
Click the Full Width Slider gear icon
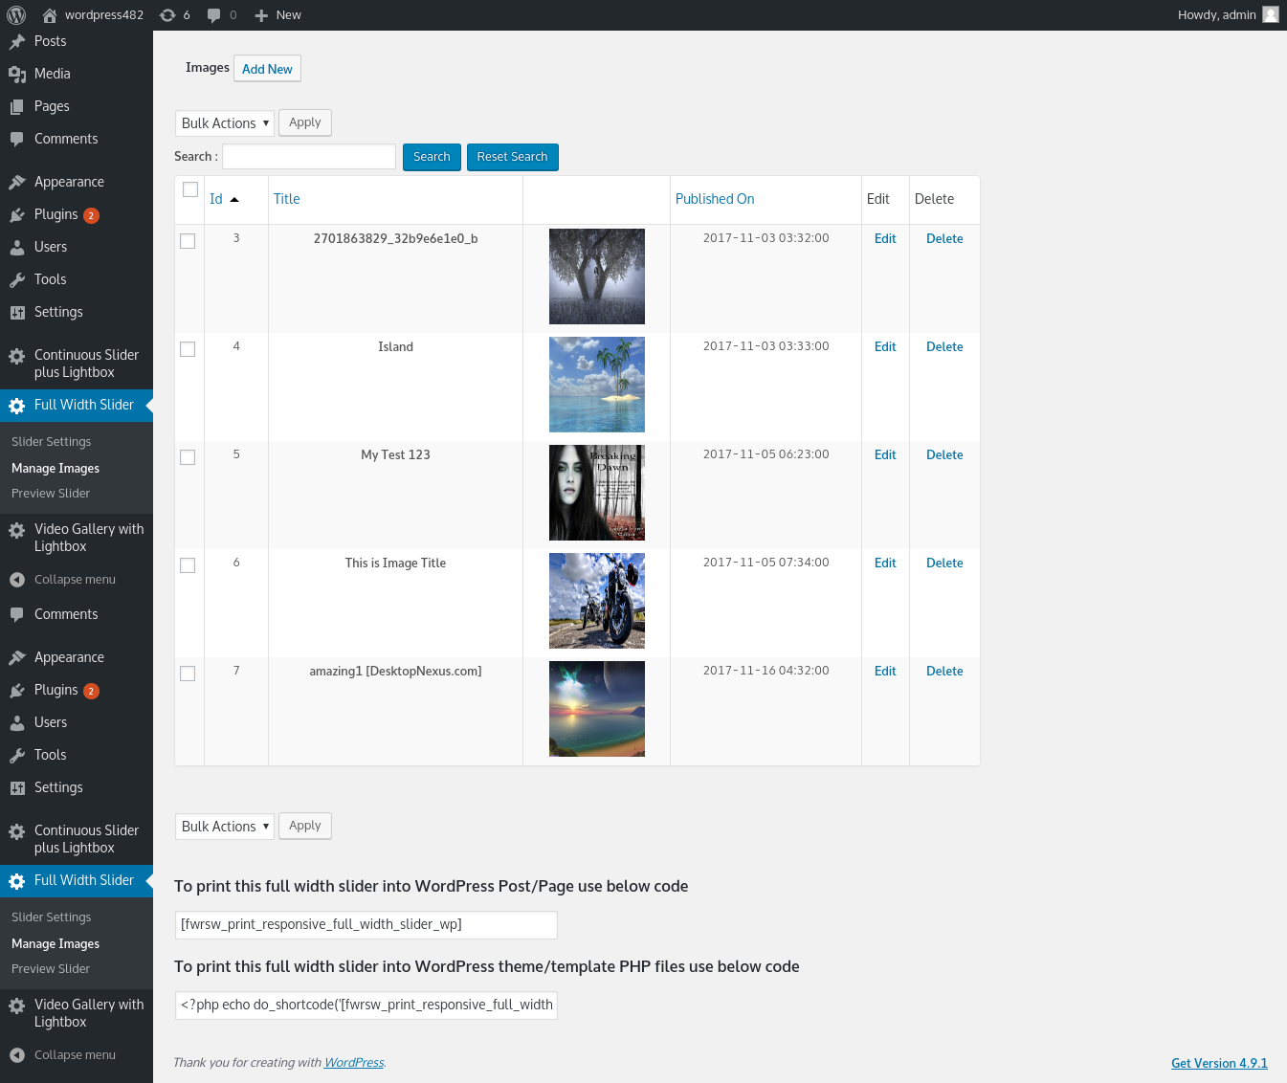pyautogui.click(x=15, y=406)
